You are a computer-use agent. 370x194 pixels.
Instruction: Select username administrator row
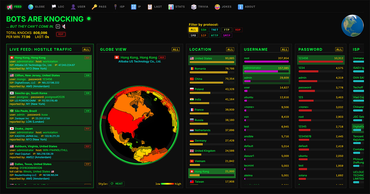266,70
